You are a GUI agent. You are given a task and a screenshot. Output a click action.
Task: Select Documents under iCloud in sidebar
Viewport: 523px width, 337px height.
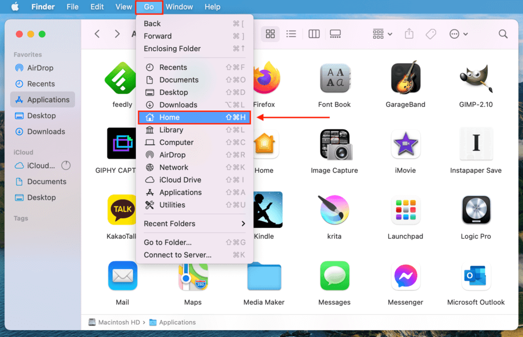click(43, 182)
